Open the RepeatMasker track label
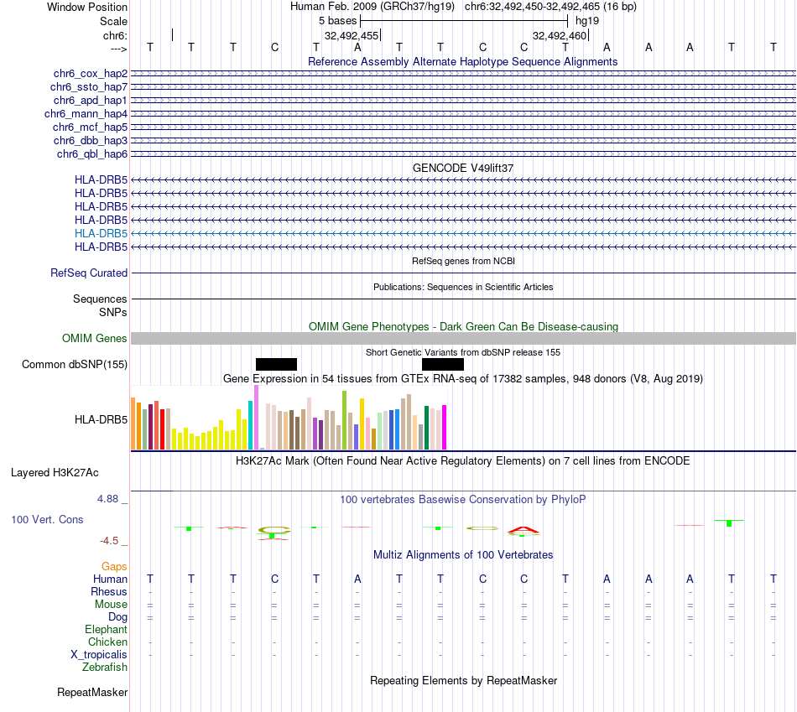The width and height of the screenshot is (797, 712). [92, 692]
